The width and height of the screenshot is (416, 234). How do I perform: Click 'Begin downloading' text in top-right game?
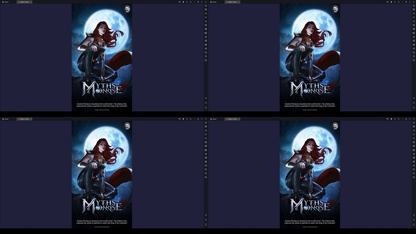[x=310, y=110]
